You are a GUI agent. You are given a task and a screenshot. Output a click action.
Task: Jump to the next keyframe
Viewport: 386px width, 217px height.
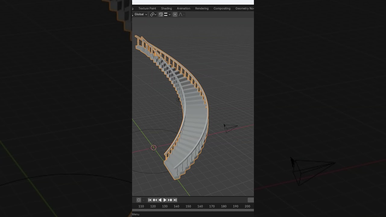pos(170,200)
